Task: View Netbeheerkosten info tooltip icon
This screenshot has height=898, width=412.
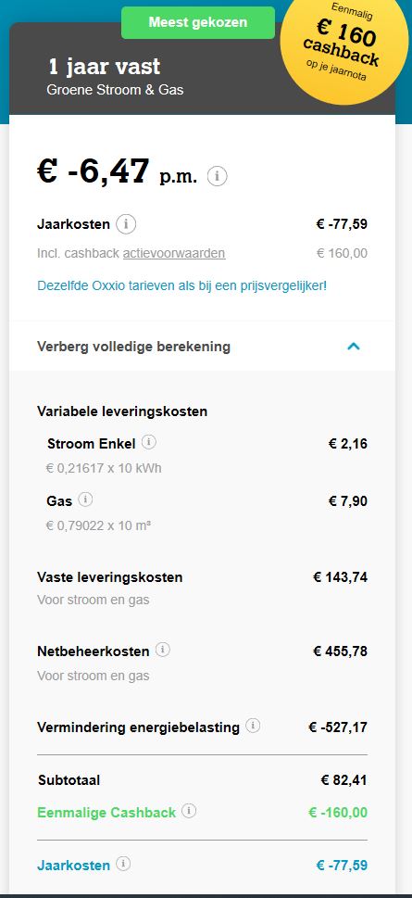Action: coord(163,650)
